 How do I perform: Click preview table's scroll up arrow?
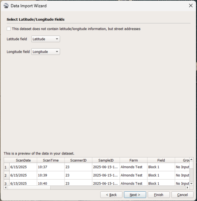tap(191, 159)
